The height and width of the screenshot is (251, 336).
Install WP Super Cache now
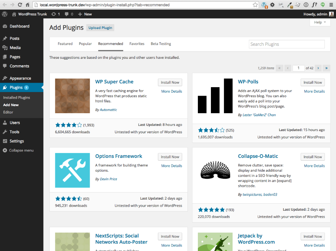[170, 83]
